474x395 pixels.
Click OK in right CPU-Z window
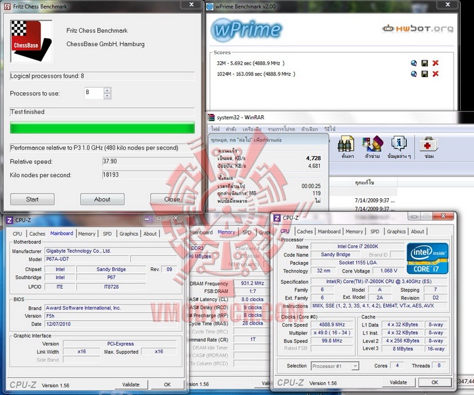[434, 382]
